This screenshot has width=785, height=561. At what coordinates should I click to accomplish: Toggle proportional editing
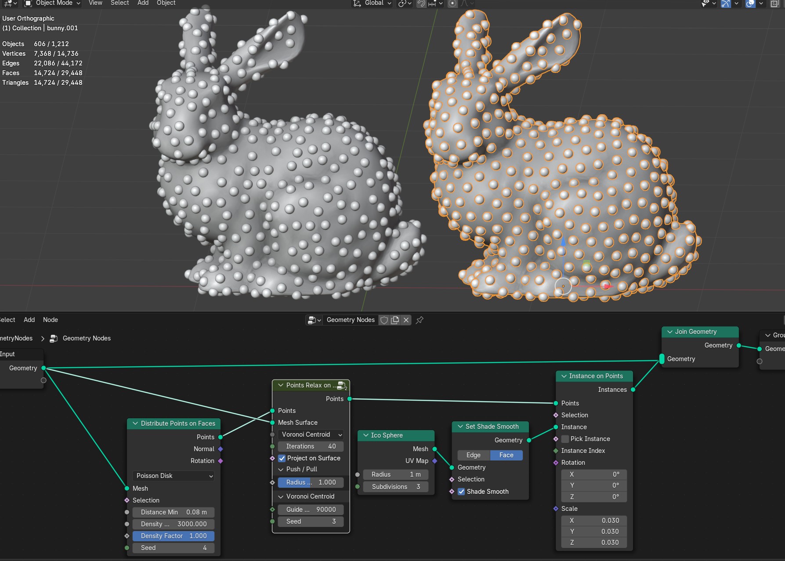[452, 3]
